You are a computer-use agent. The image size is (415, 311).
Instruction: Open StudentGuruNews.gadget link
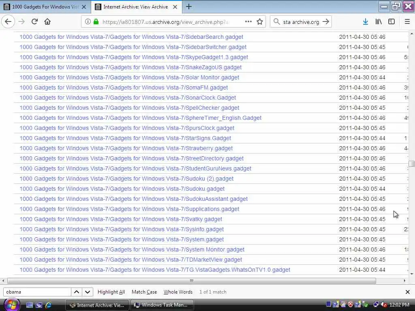135,168
